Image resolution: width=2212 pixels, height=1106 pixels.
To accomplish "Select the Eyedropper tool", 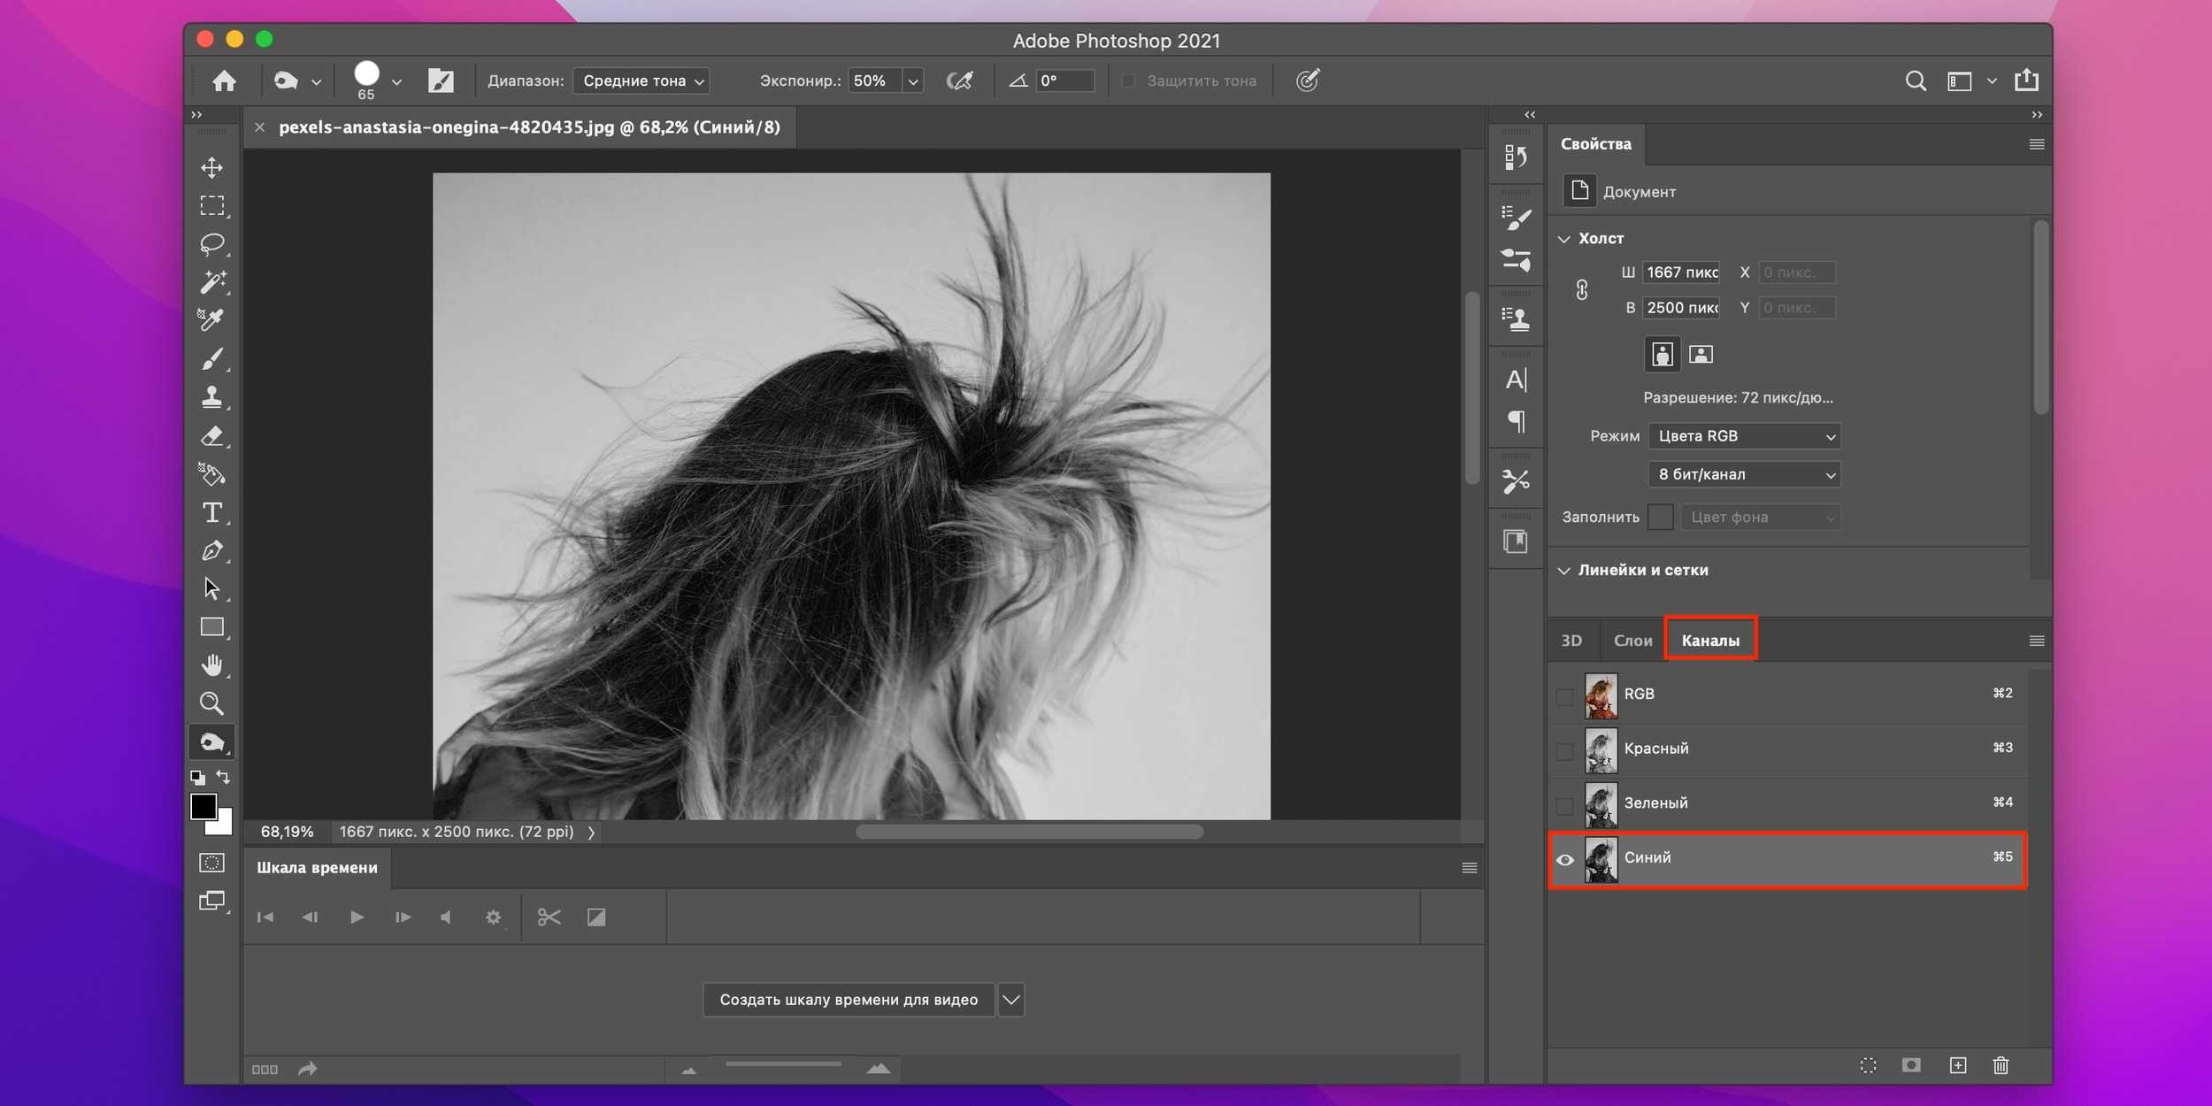I will click(211, 319).
